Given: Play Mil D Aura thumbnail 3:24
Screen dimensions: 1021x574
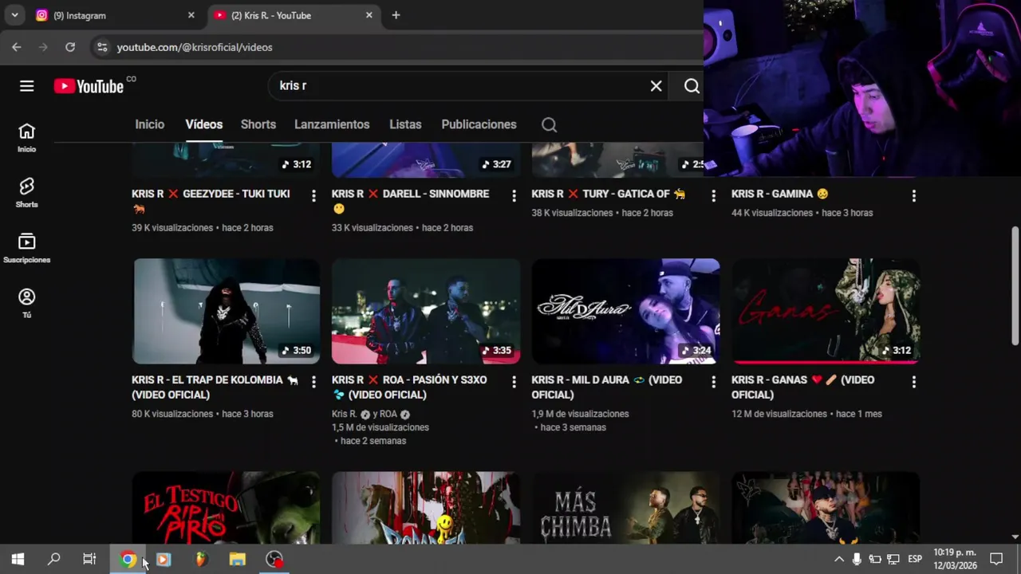Looking at the screenshot, I should 626,311.
